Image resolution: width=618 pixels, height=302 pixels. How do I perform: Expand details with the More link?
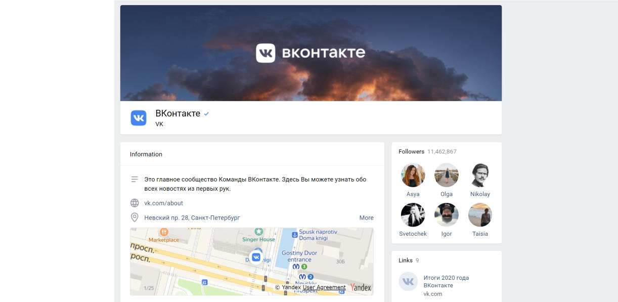(x=366, y=218)
